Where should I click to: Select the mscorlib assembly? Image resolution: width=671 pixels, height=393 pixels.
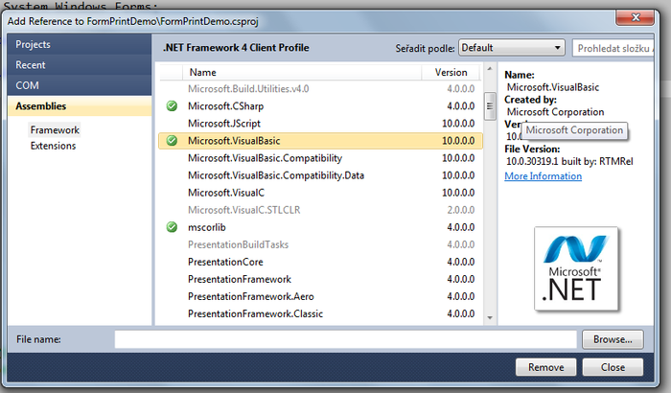pos(320,227)
